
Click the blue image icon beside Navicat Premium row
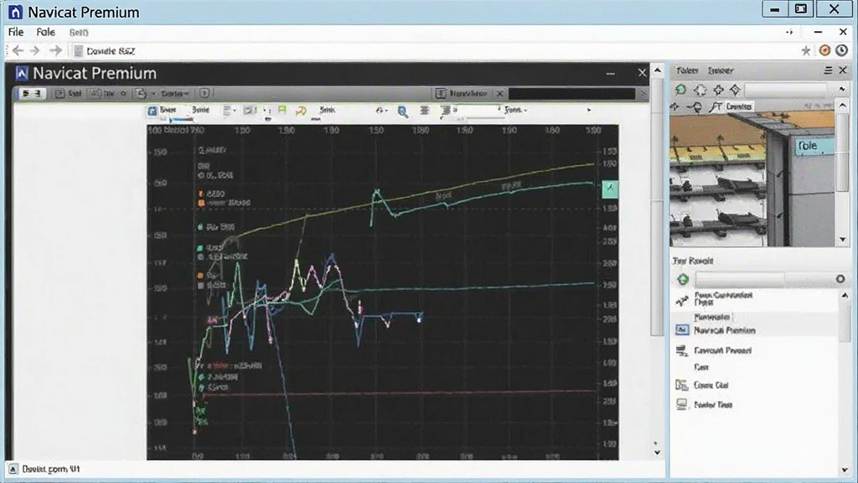(682, 330)
